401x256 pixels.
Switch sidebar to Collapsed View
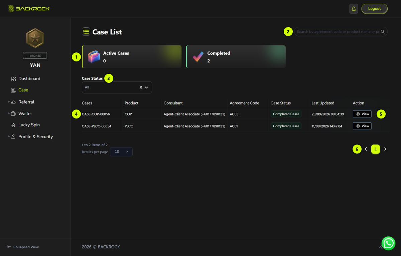pos(23,247)
